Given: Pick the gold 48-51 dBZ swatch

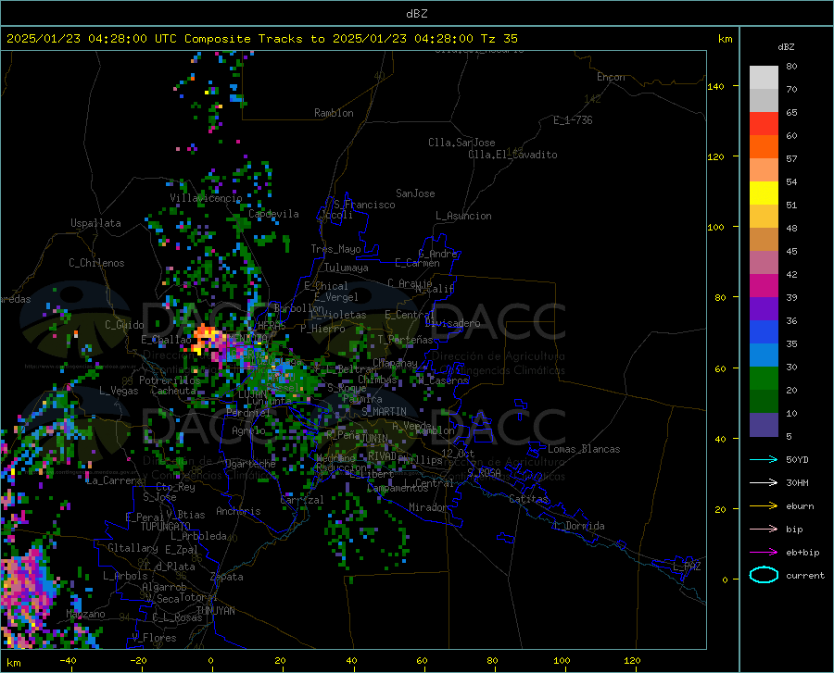Looking at the screenshot, I should coord(764,217).
